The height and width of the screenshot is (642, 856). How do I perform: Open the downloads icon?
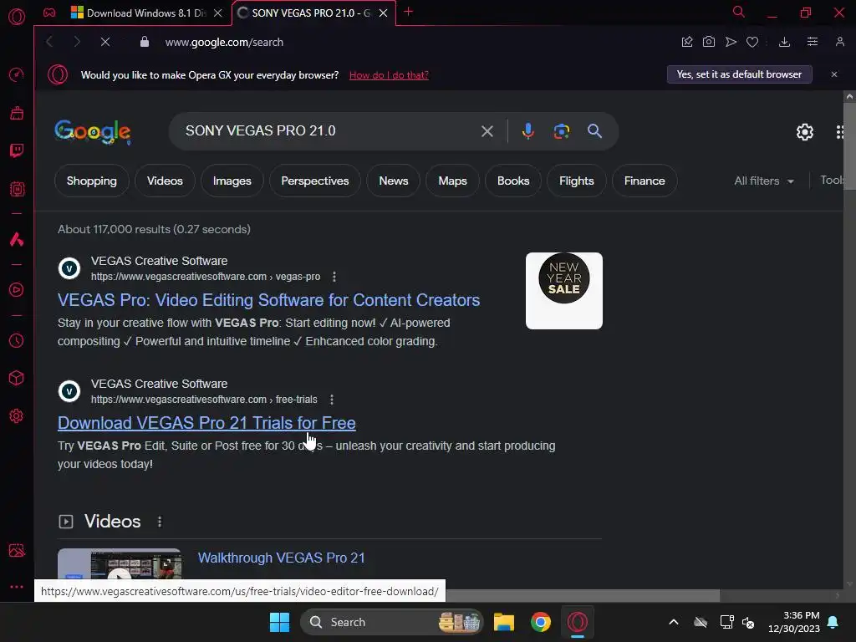tap(784, 42)
